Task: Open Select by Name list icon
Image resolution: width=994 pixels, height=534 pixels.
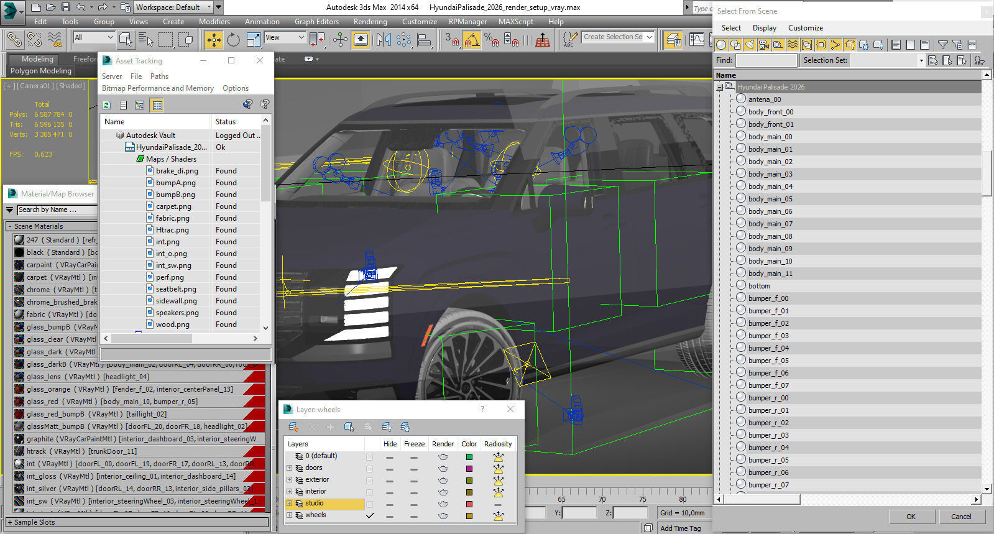Action: point(146,40)
